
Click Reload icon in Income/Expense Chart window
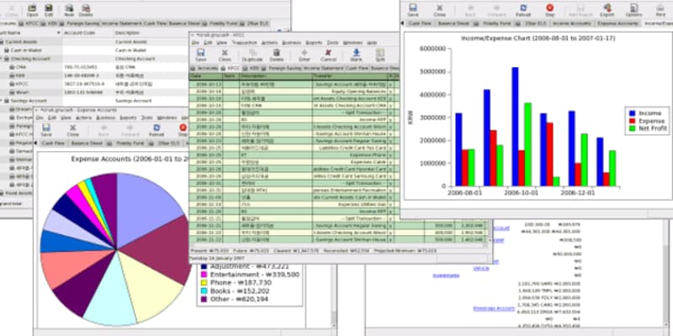tap(523, 10)
